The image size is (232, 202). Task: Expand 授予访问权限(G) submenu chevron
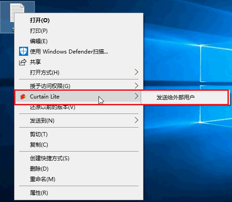pyautogui.click(x=137, y=86)
